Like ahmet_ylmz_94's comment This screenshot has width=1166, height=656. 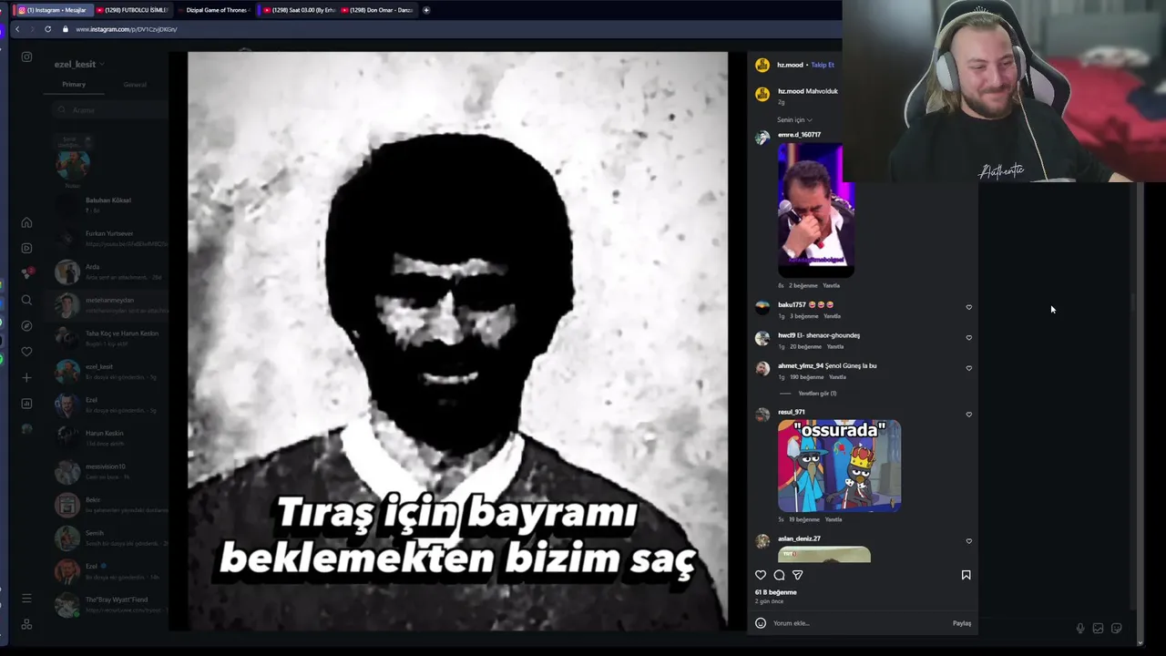coord(968,368)
